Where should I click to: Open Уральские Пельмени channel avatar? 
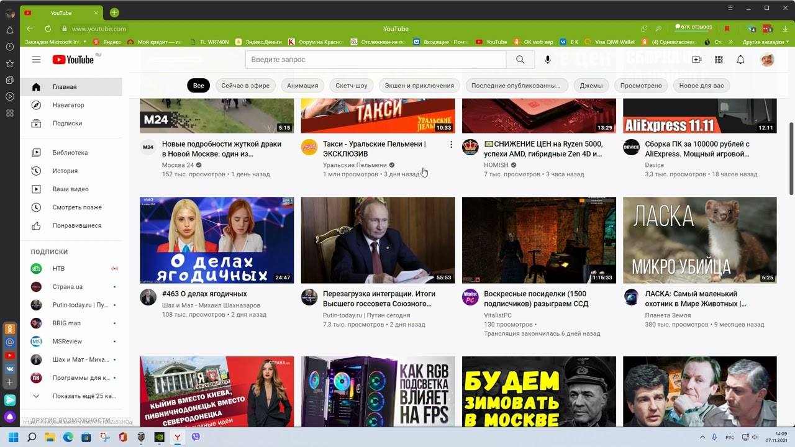(309, 147)
